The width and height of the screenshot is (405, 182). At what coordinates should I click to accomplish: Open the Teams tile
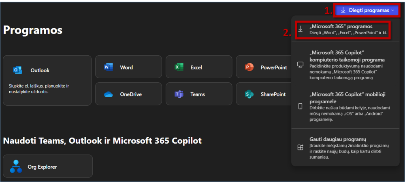199,94
